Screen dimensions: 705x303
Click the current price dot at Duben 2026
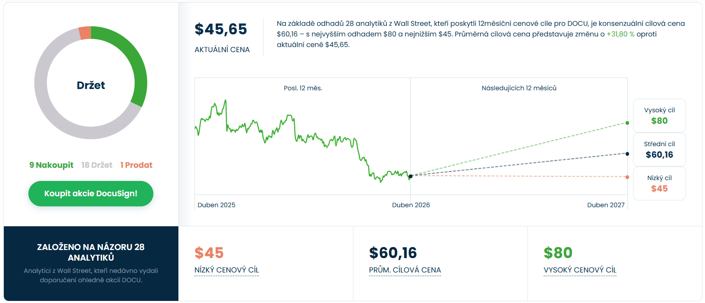point(411,176)
